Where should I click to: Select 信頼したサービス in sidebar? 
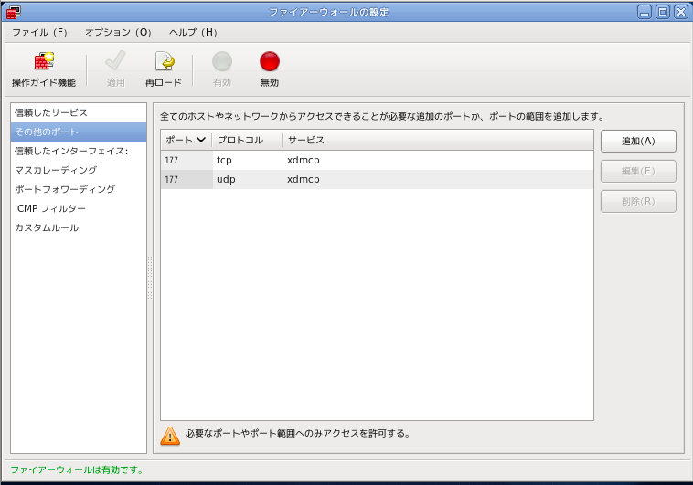pos(51,112)
